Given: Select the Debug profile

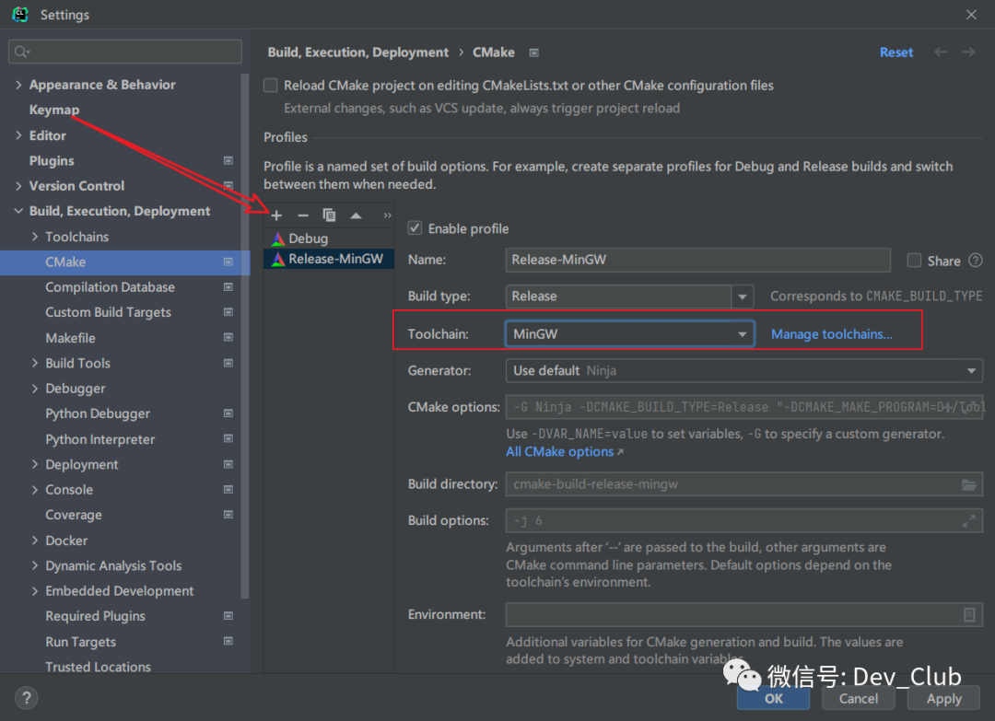Looking at the screenshot, I should (x=329, y=238).
